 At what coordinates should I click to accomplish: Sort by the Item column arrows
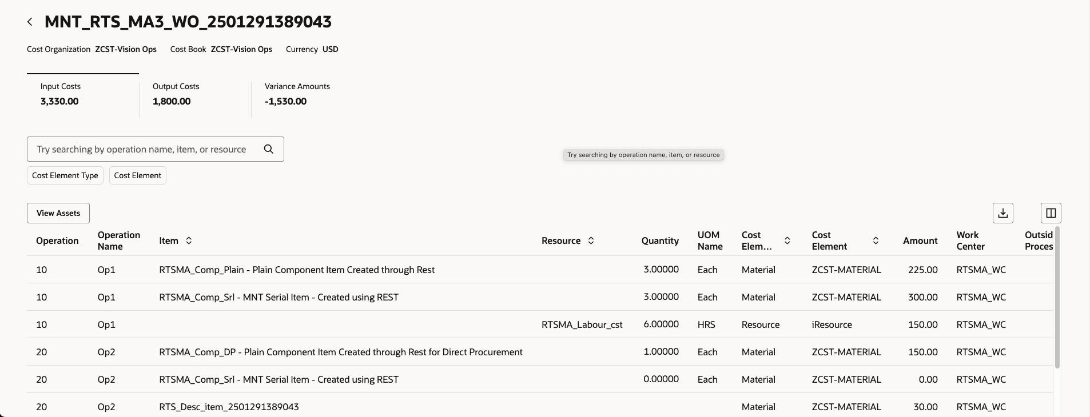(x=189, y=240)
